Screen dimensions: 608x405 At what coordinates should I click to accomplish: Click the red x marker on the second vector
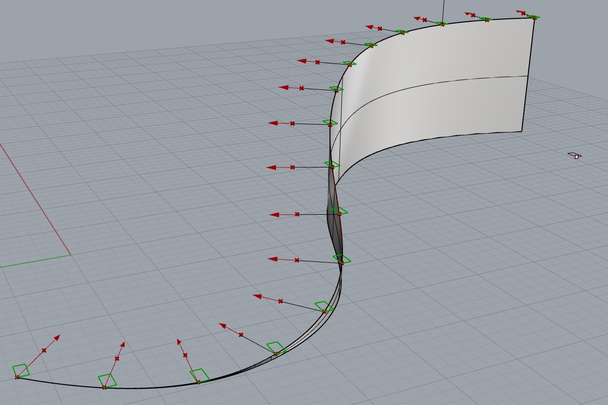click(x=117, y=358)
